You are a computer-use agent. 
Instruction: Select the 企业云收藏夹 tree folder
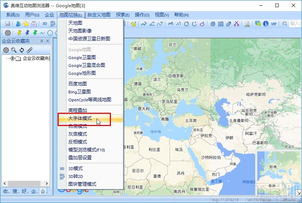(36, 58)
